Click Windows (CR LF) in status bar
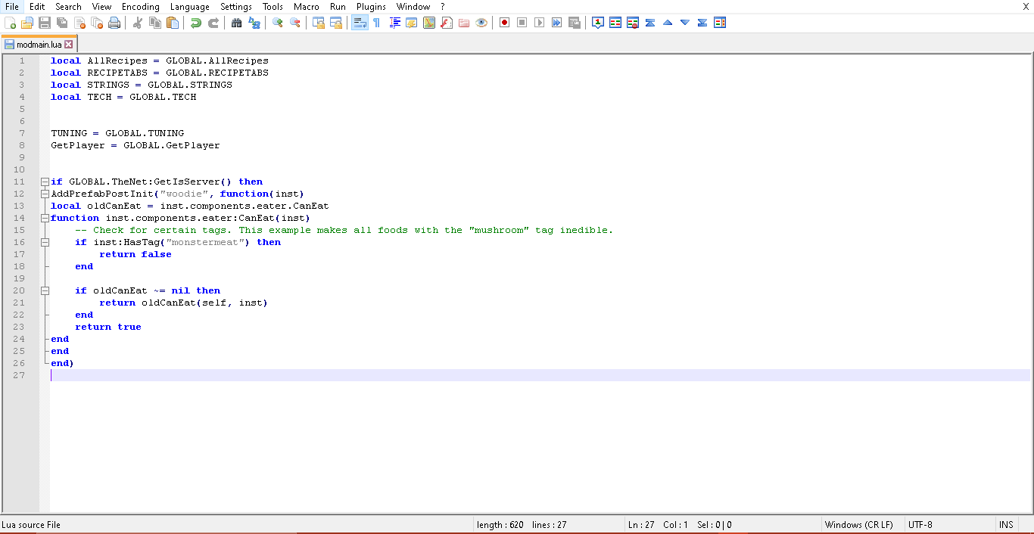Viewport: 1034px width, 534px height. (x=858, y=525)
